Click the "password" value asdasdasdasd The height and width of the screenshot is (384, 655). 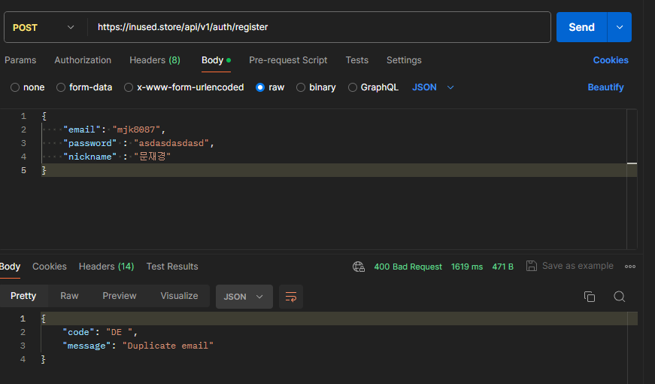pos(171,143)
